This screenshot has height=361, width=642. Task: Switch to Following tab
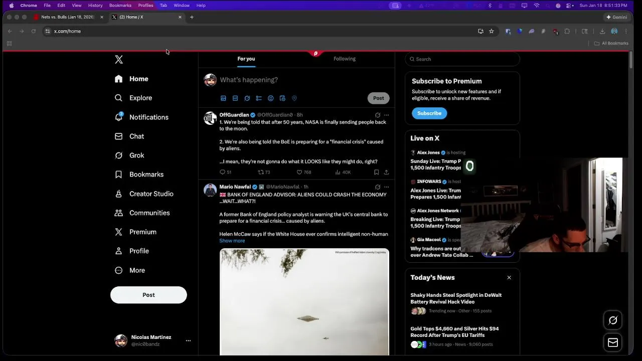point(345,59)
